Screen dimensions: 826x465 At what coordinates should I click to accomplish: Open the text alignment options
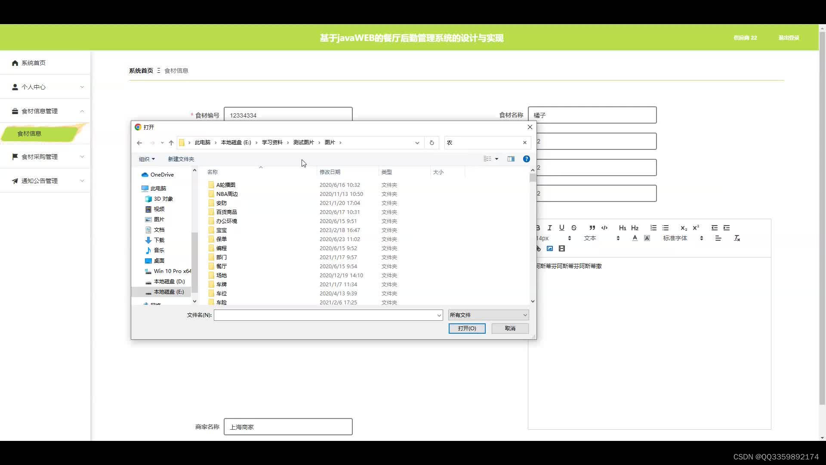pos(718,238)
